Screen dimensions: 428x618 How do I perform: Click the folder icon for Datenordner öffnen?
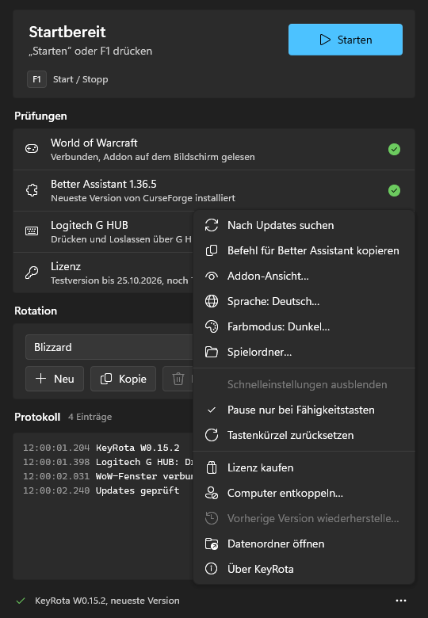[212, 544]
